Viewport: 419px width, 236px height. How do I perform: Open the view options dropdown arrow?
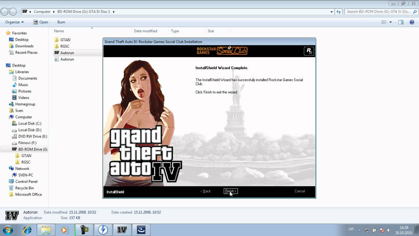pyautogui.click(x=391, y=22)
